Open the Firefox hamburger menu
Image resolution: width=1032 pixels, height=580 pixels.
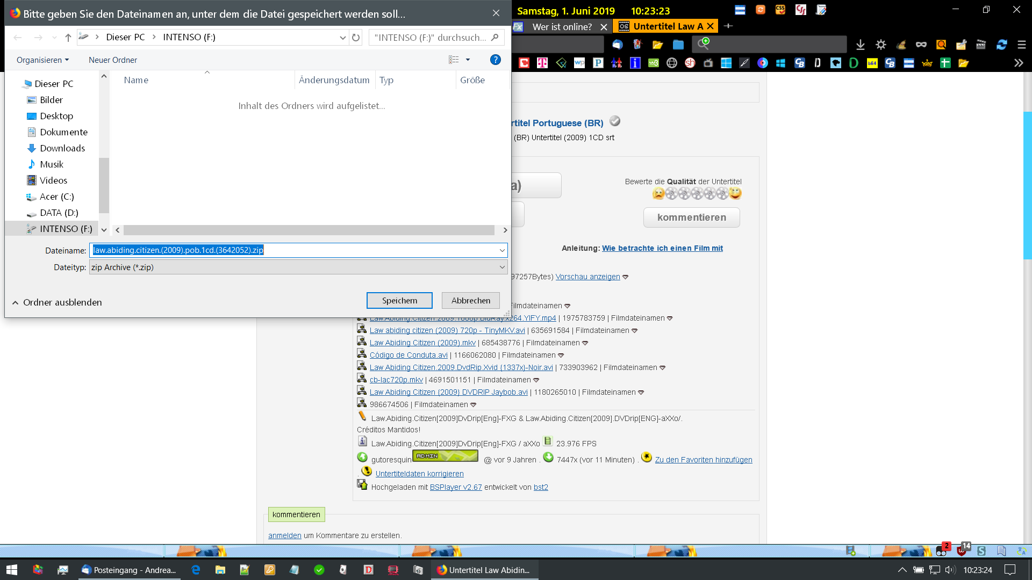pyautogui.click(x=1021, y=45)
